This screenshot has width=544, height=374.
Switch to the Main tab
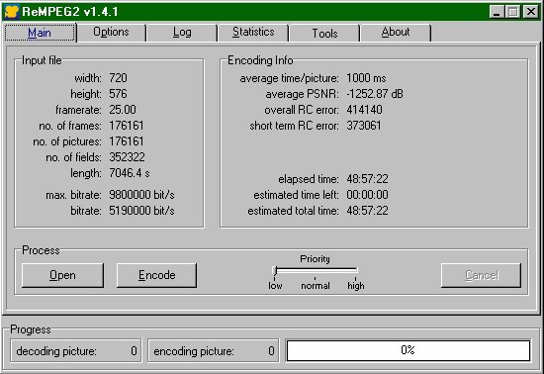click(40, 33)
